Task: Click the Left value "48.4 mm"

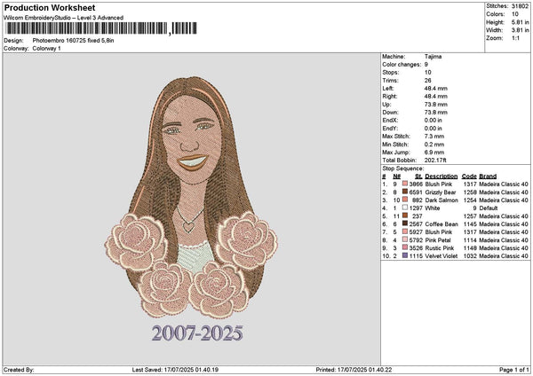Action: pos(436,88)
